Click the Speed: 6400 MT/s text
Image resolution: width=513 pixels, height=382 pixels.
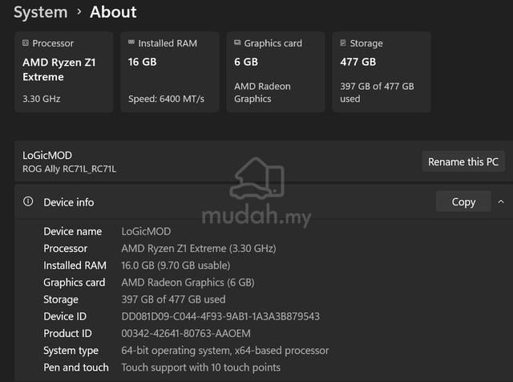coord(166,99)
